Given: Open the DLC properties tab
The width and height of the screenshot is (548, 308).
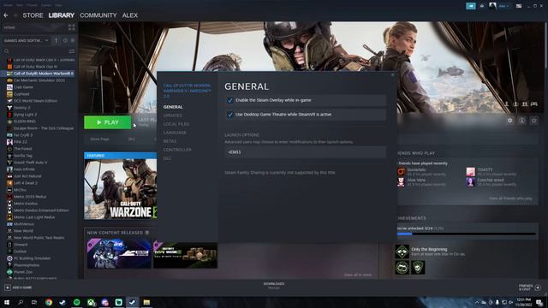Looking at the screenshot, I should click(x=167, y=158).
